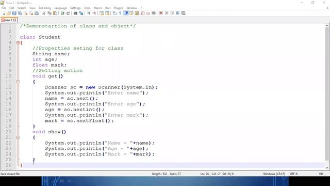Open the View menu
Screen dimensions: 330x186
[32, 8]
